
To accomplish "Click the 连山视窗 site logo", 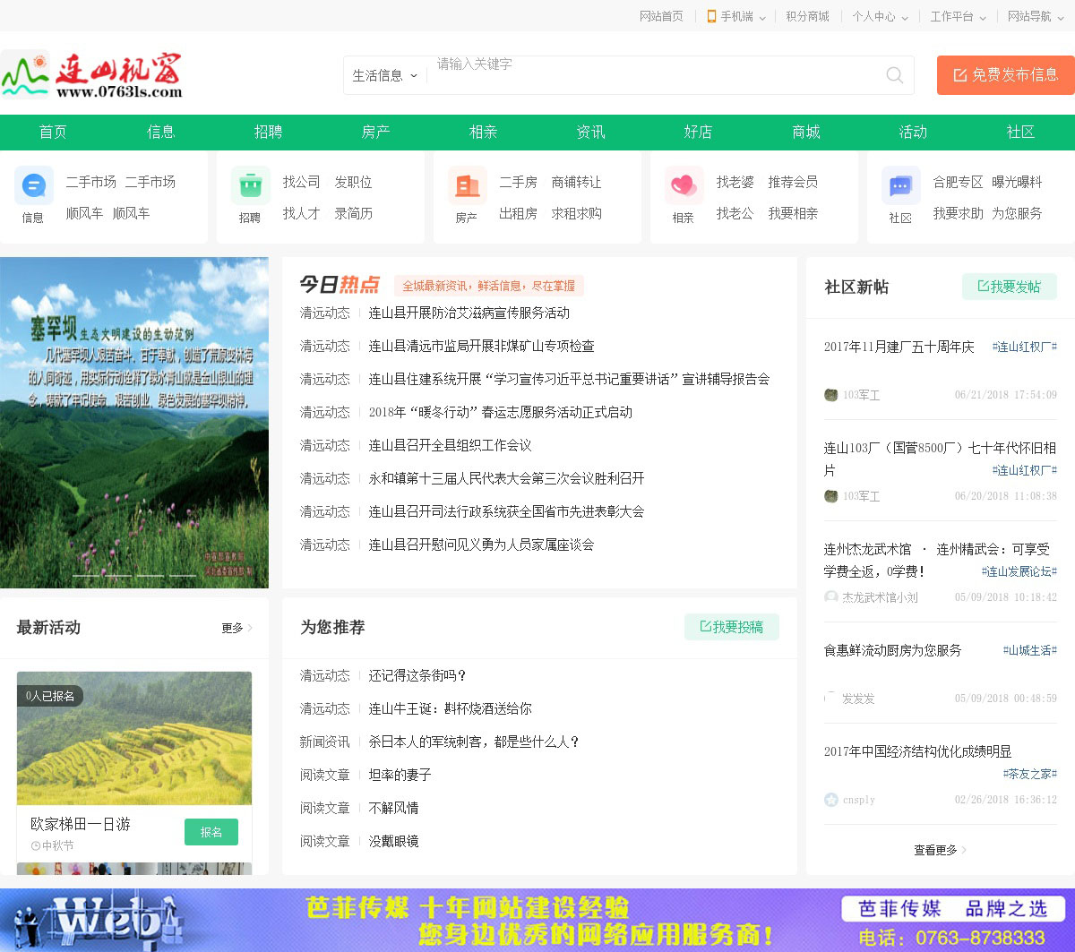I will (92, 75).
